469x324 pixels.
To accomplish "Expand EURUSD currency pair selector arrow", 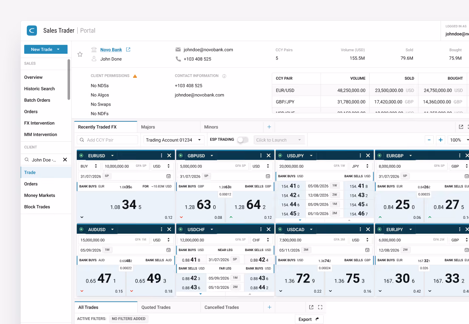I will (113, 156).
